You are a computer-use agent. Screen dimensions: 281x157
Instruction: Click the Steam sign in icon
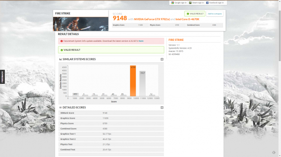click(x=190, y=3)
